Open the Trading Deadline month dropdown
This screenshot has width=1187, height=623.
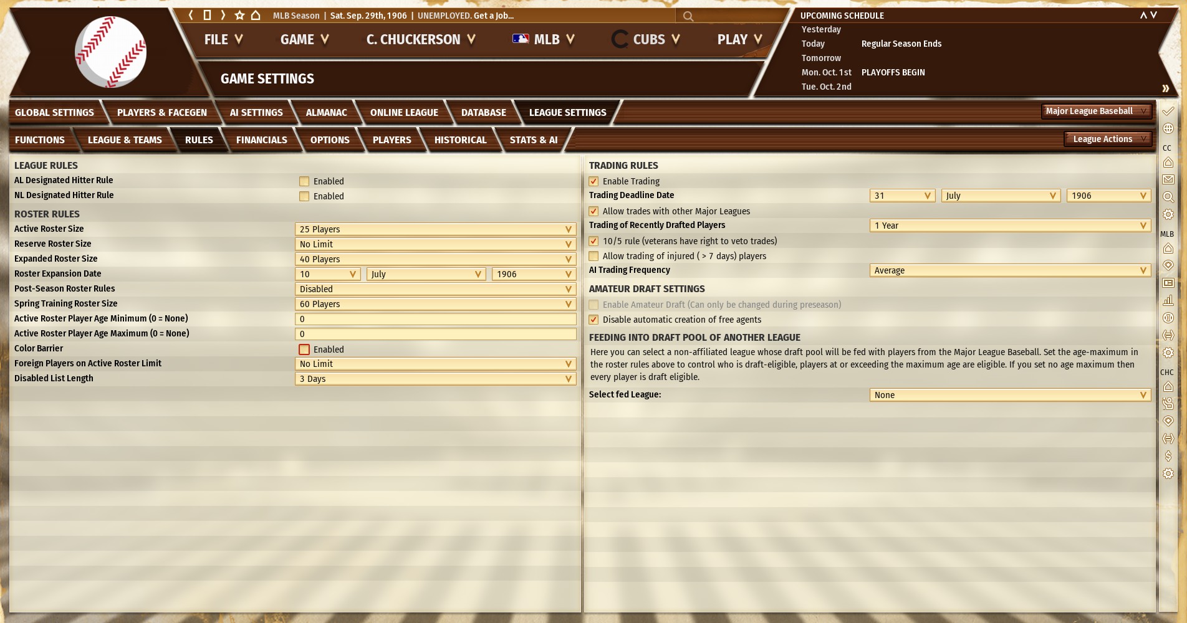[x=1001, y=196]
